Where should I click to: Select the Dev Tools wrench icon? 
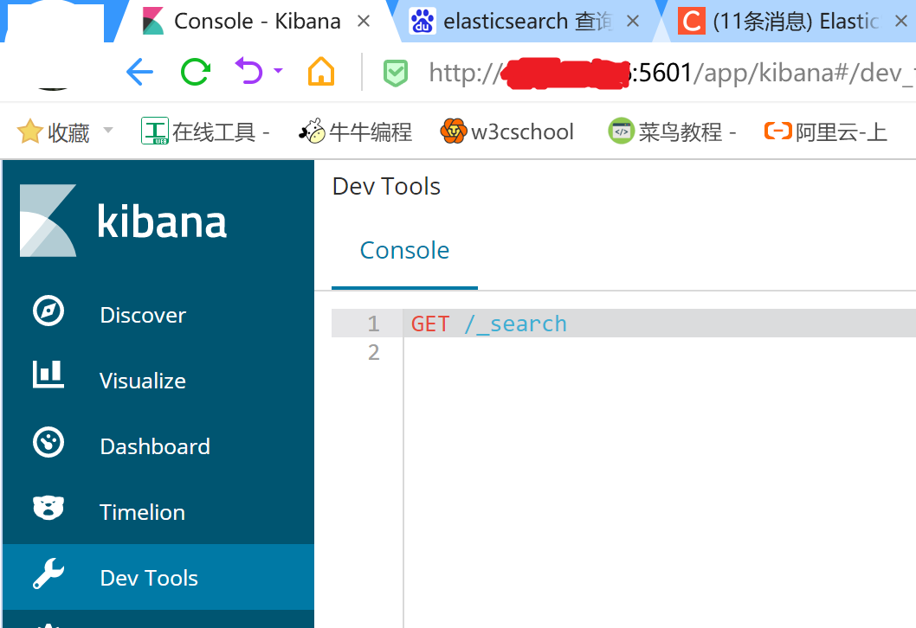tap(48, 574)
